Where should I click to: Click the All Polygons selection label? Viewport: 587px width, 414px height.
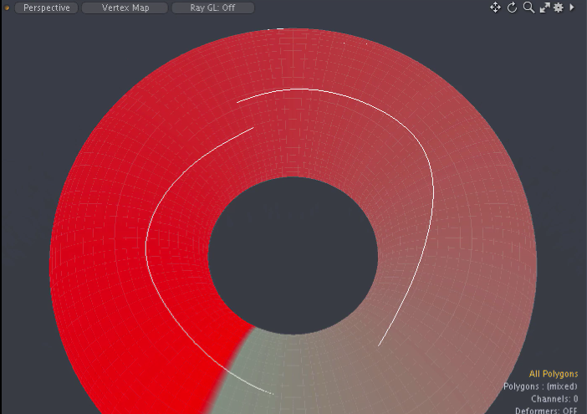553,374
